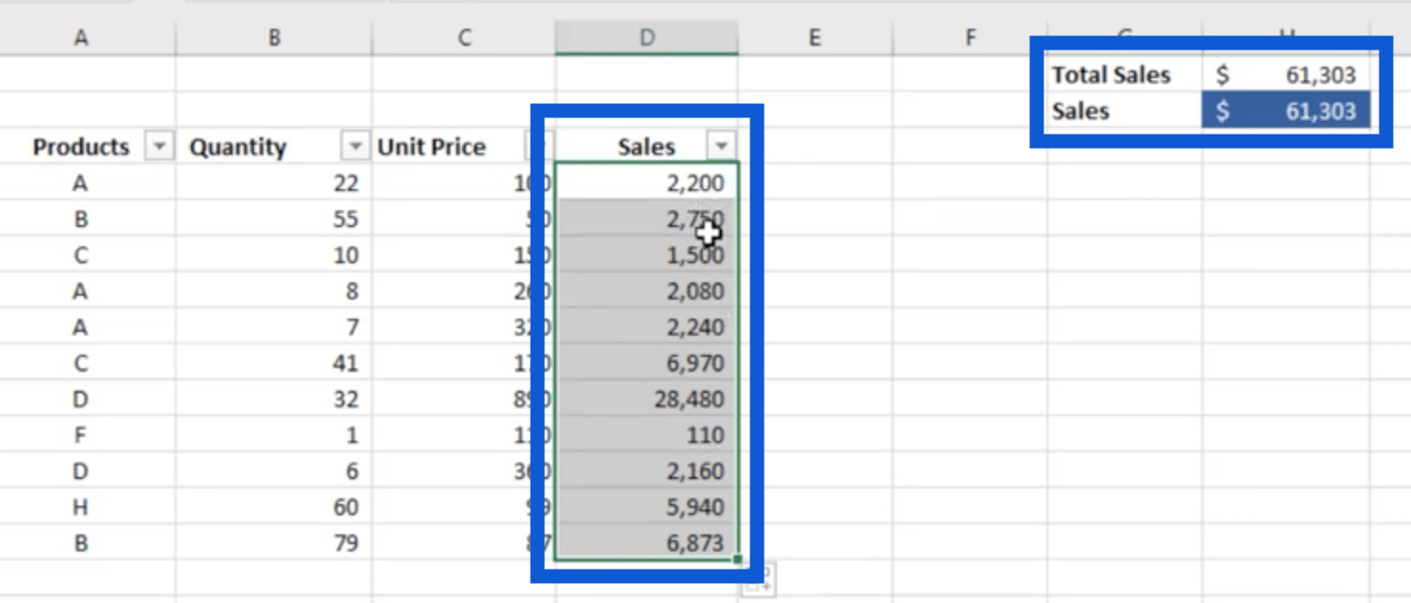Select the Sales cell showing 28,480

click(647, 399)
